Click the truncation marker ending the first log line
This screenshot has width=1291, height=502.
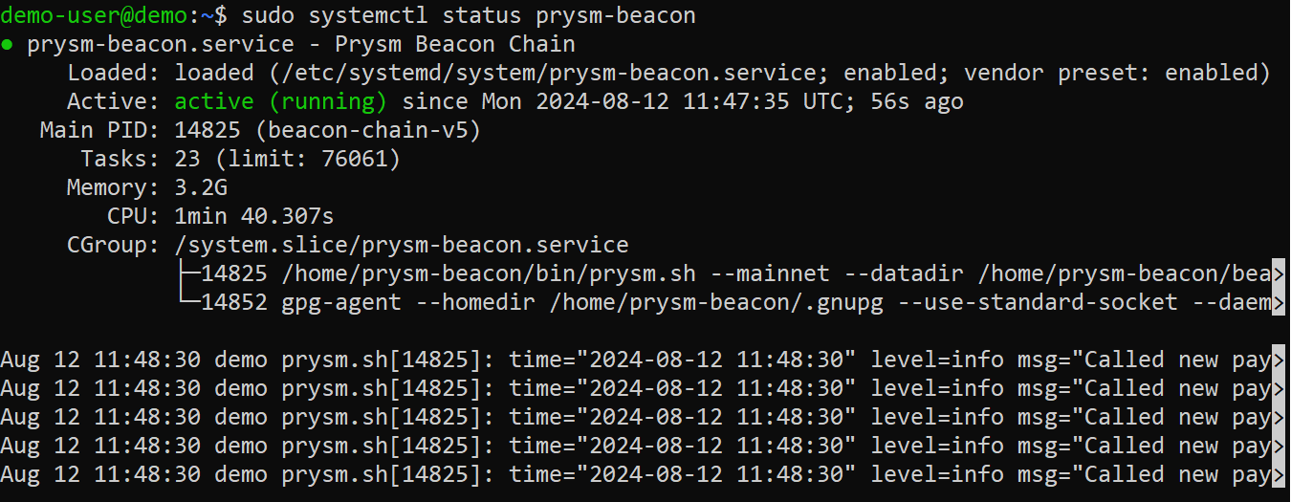tap(1280, 360)
